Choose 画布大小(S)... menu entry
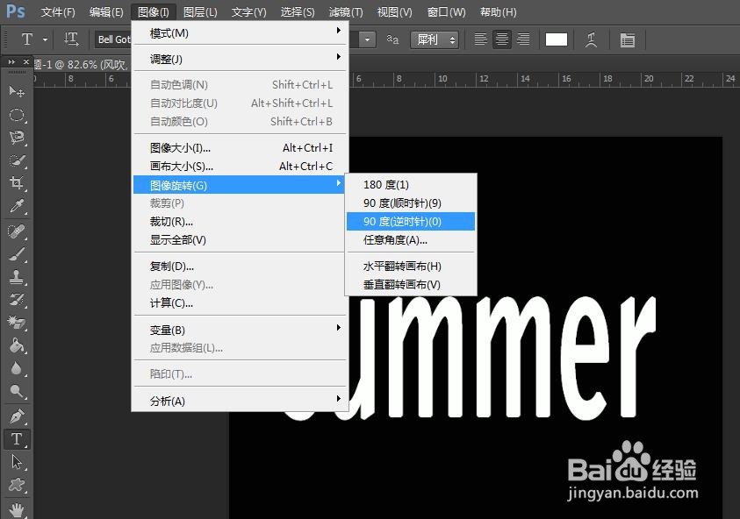Image resolution: width=740 pixels, height=519 pixels. tap(240, 166)
